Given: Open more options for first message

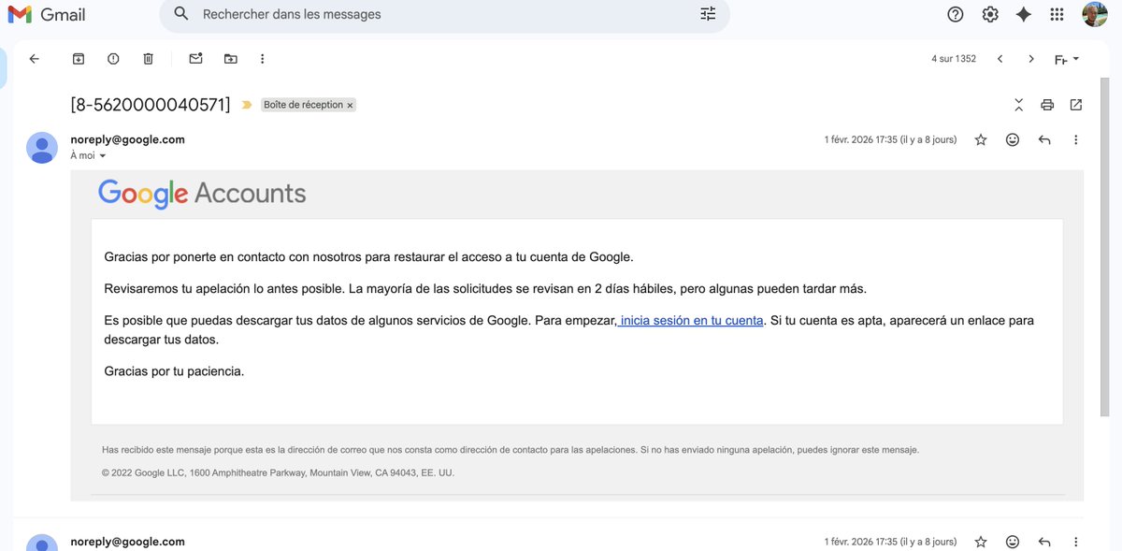Looking at the screenshot, I should (1076, 139).
